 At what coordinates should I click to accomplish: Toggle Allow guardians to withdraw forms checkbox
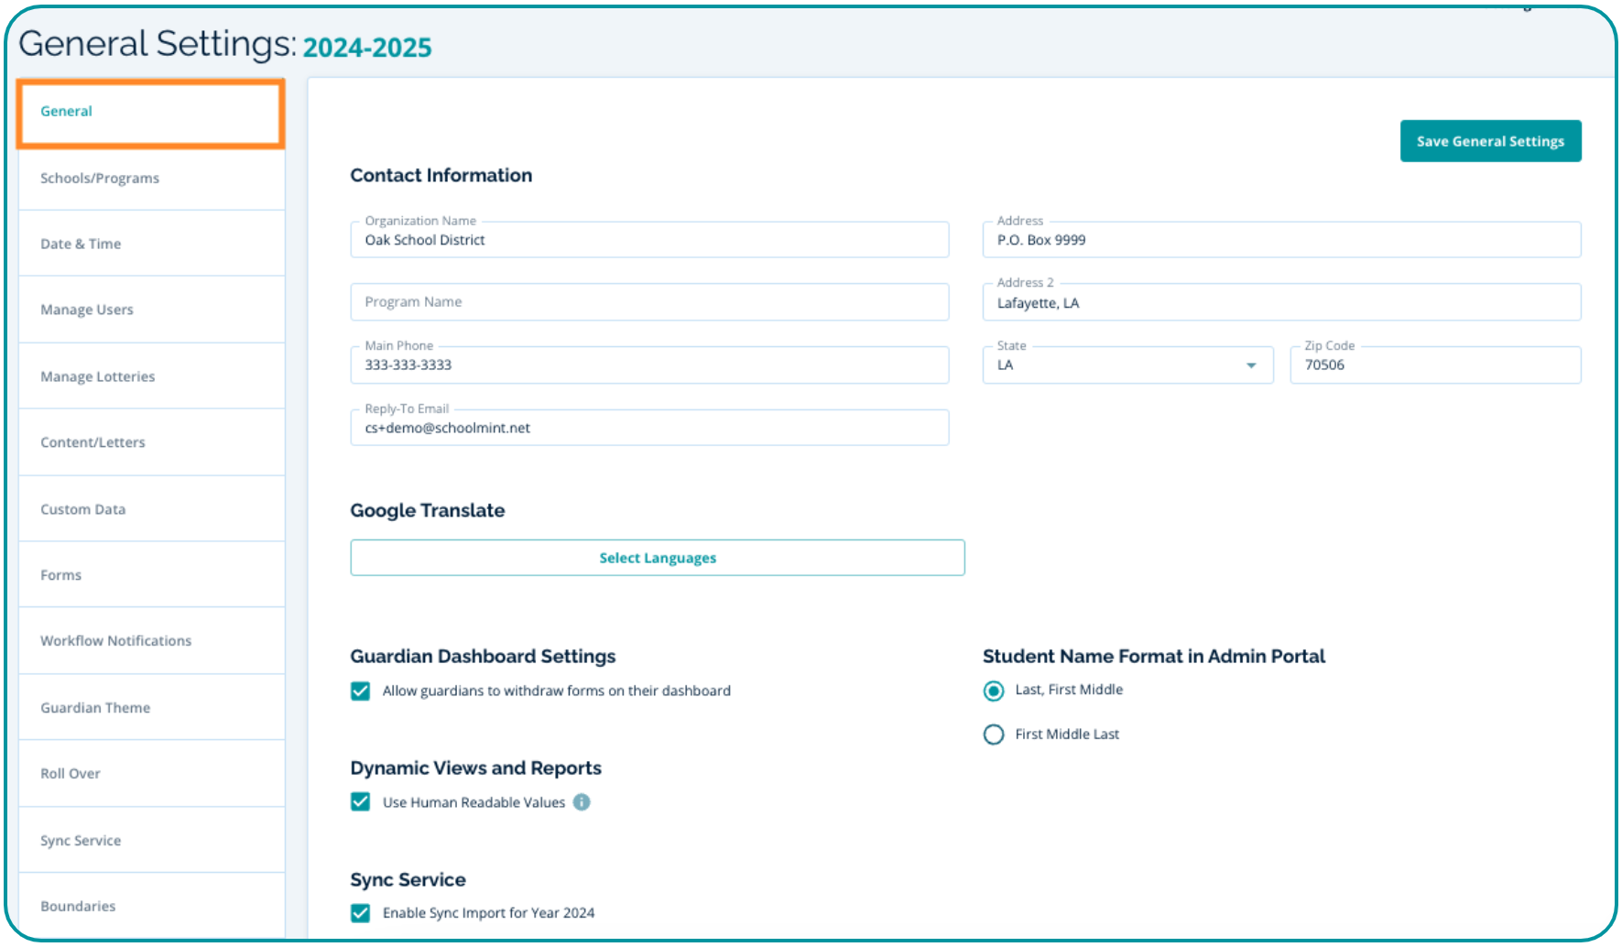(x=361, y=691)
